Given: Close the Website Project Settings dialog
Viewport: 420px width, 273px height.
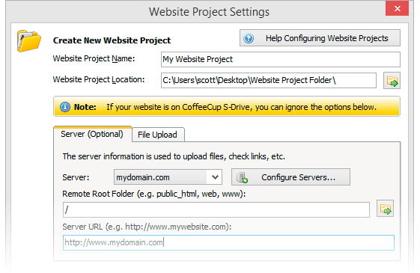Looking at the screenshot, I should coord(398,8).
